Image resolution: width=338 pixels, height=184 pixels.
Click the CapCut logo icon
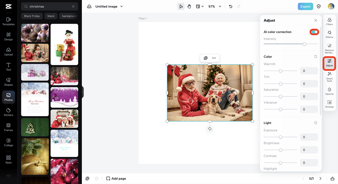coord(8,7)
